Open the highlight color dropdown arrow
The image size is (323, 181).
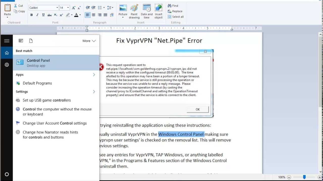(72, 15)
